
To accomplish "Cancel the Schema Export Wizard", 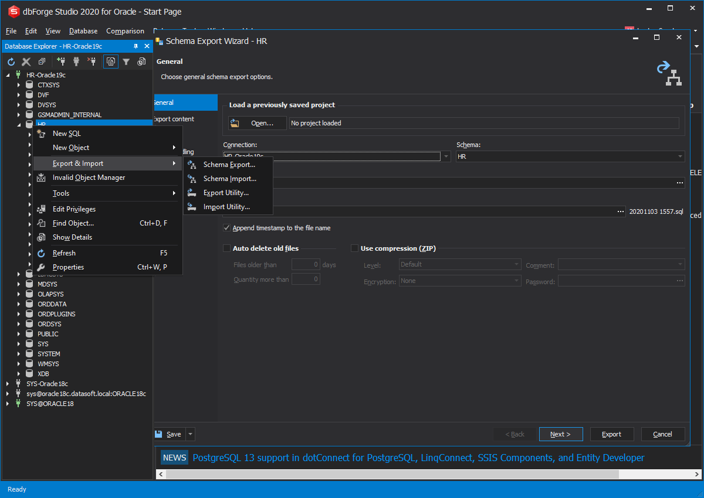I will point(663,434).
